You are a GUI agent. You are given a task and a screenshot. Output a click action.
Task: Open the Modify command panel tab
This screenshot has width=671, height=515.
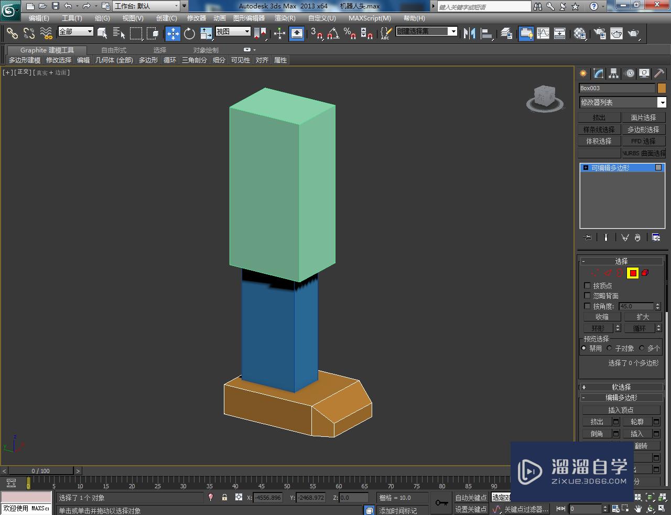(x=598, y=73)
